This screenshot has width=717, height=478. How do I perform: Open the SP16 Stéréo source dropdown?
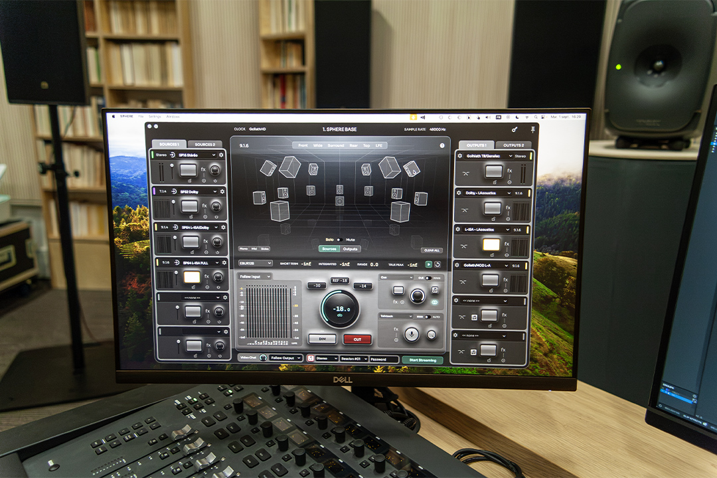click(198, 155)
